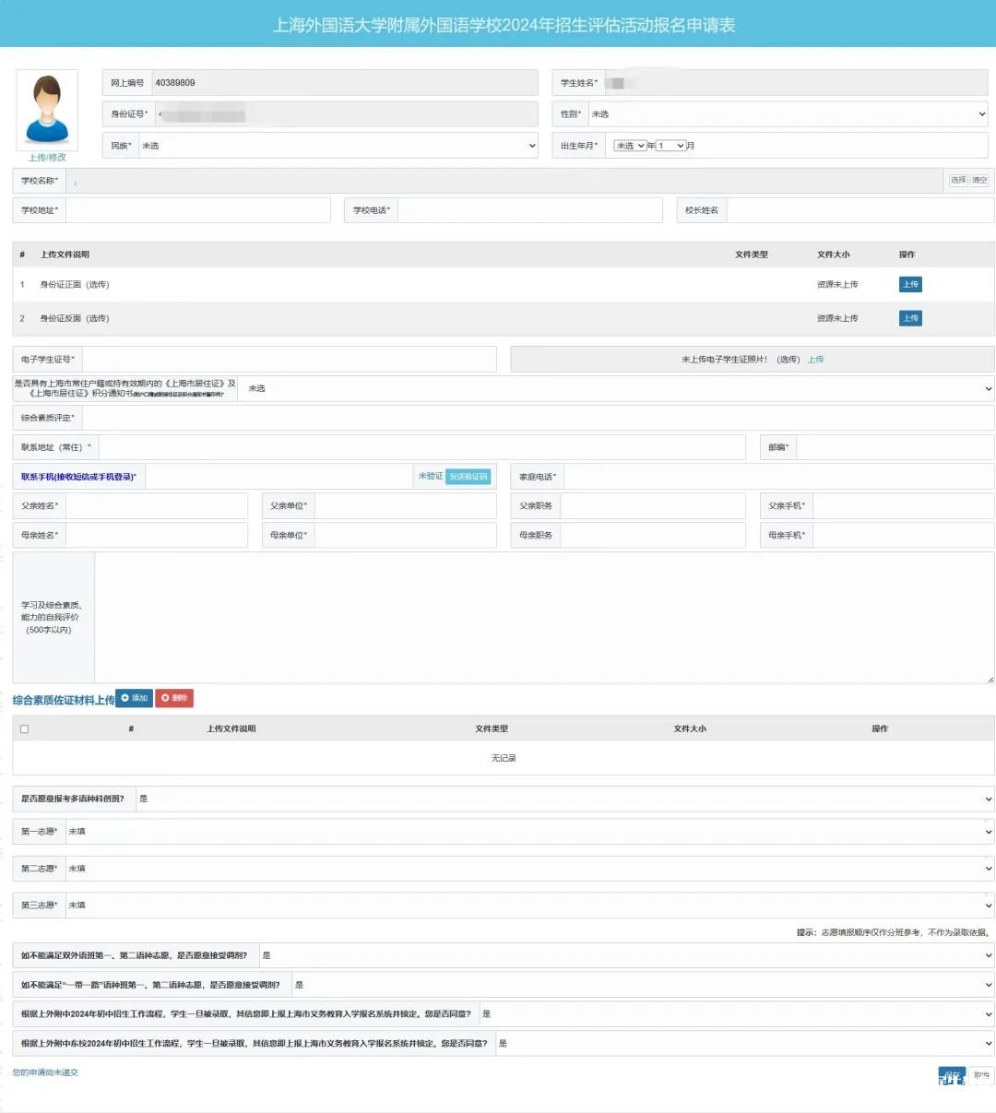Focus the 母亲职务 input field
The width and height of the screenshot is (996, 1113).
click(653, 536)
